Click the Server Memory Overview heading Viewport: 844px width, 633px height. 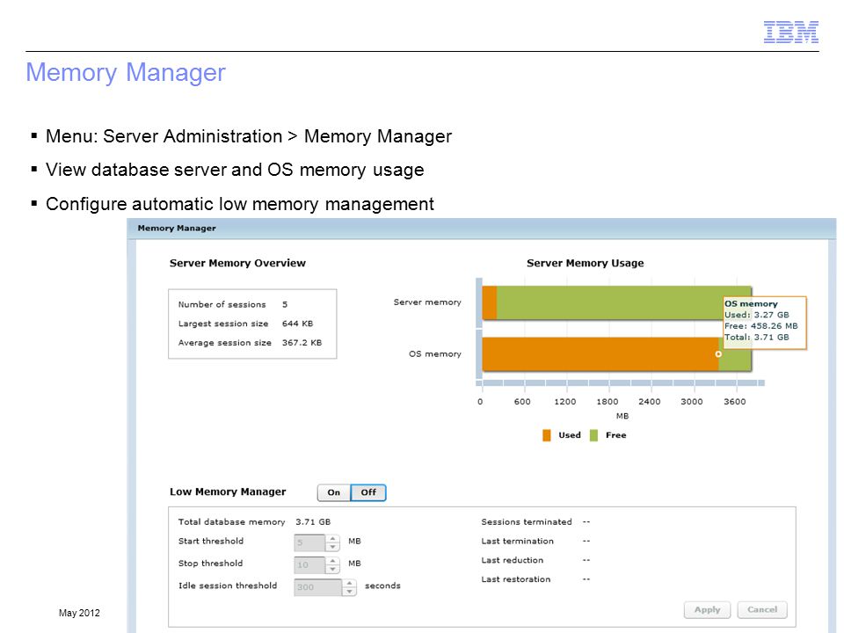tap(237, 263)
